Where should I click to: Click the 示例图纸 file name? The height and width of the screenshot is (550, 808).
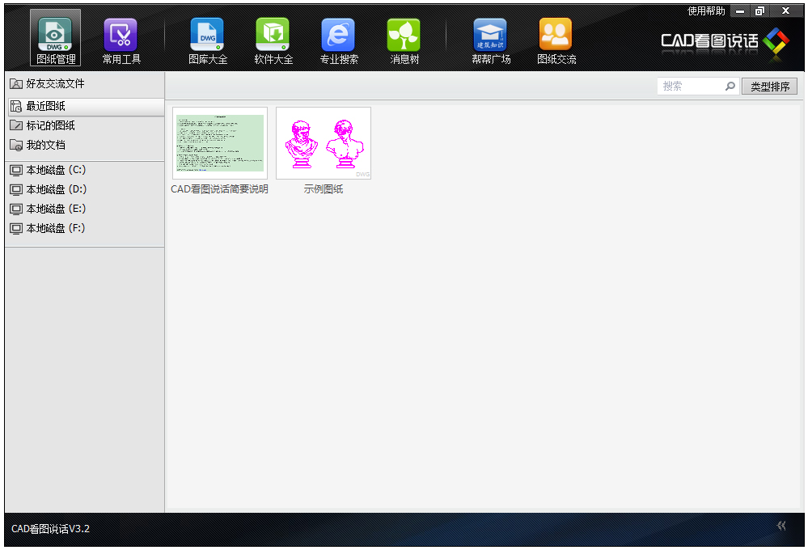tap(323, 189)
